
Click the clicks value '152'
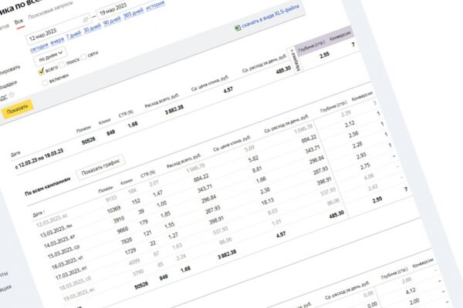(136, 202)
